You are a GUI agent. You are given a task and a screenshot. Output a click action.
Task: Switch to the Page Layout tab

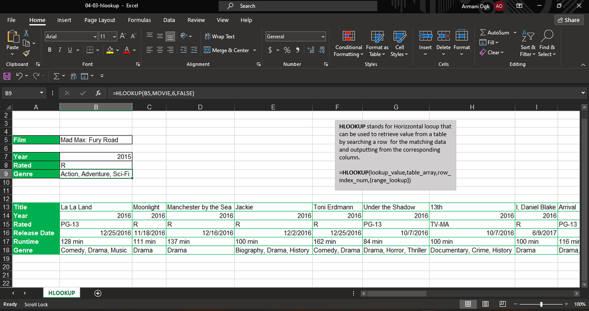(x=100, y=20)
